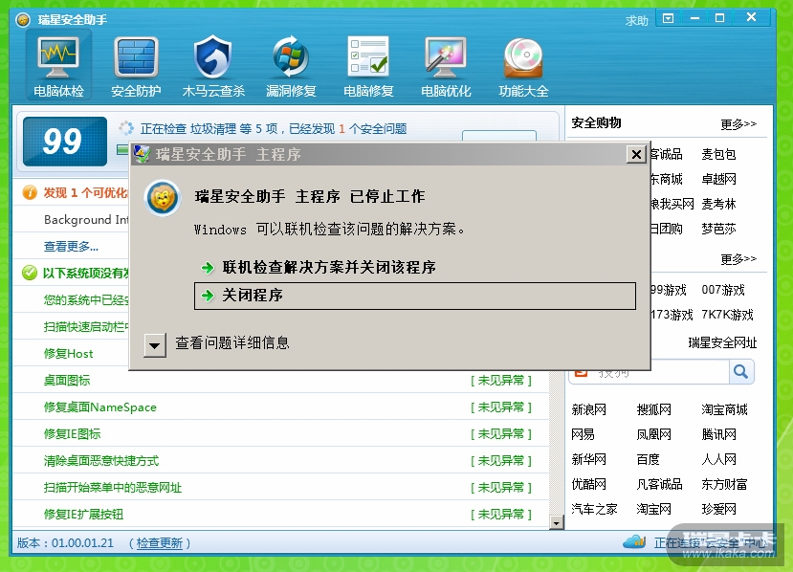Click the orange info icon beside 发现 1 个可优化
This screenshot has height=572, width=793.
point(30,192)
